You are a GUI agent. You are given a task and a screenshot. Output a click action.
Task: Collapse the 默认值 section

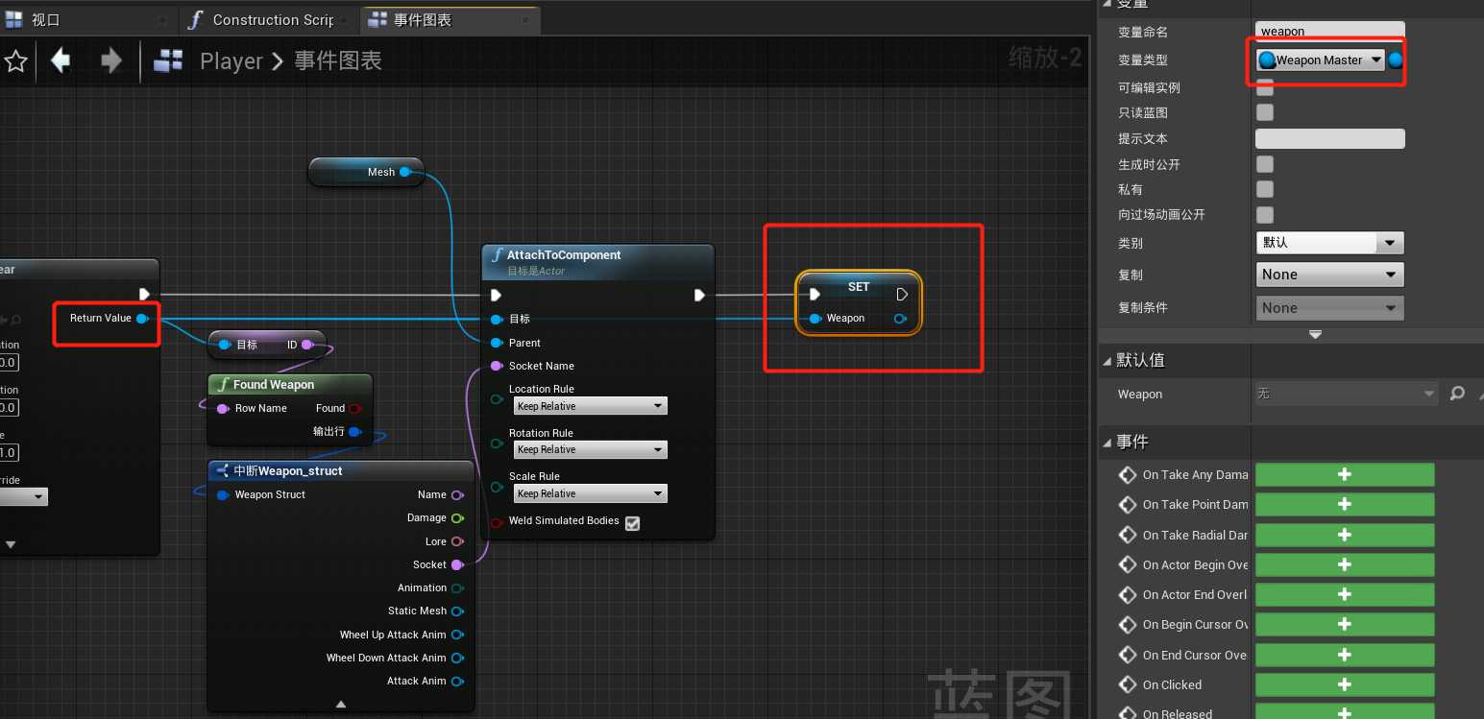(x=1107, y=360)
